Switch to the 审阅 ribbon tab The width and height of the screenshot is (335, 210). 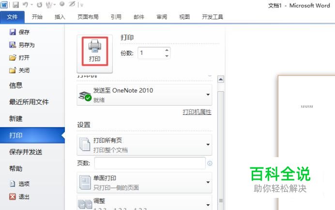(x=162, y=17)
